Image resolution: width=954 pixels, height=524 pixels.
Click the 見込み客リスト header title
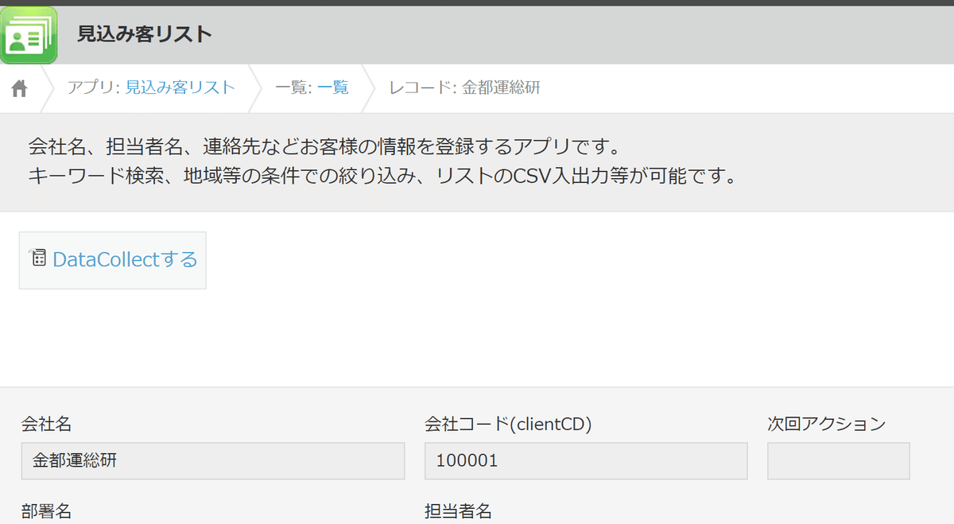(145, 34)
